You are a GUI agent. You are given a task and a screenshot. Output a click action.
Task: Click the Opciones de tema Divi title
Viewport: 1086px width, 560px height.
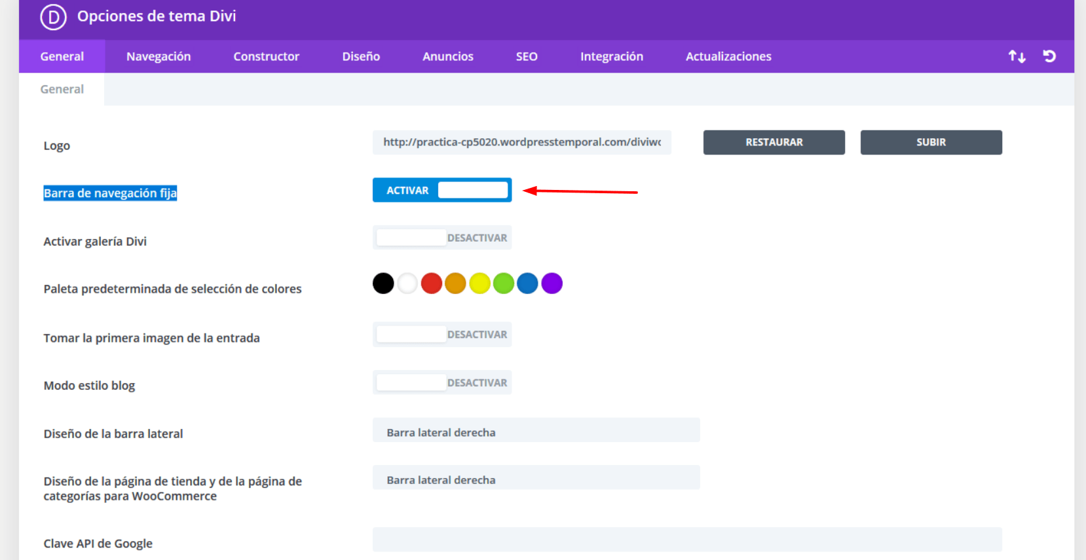click(x=157, y=16)
